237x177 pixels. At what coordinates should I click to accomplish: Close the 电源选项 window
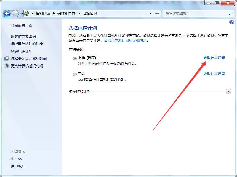point(228,3)
